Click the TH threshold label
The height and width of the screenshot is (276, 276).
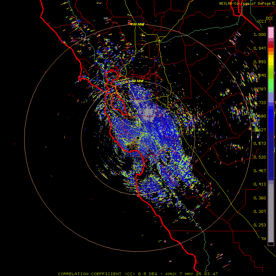[263, 239]
